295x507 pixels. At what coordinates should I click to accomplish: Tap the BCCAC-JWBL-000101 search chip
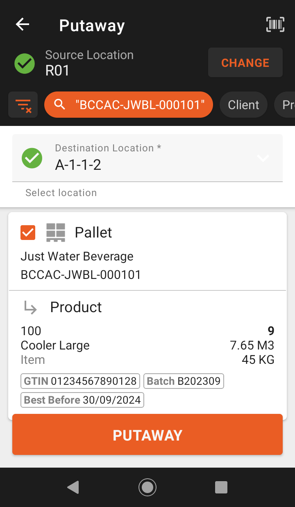point(129,105)
